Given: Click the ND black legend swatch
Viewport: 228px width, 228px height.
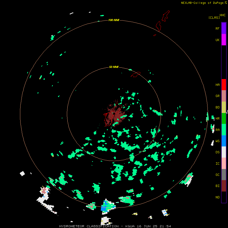Looking at the screenshot, I should coord(224,197).
